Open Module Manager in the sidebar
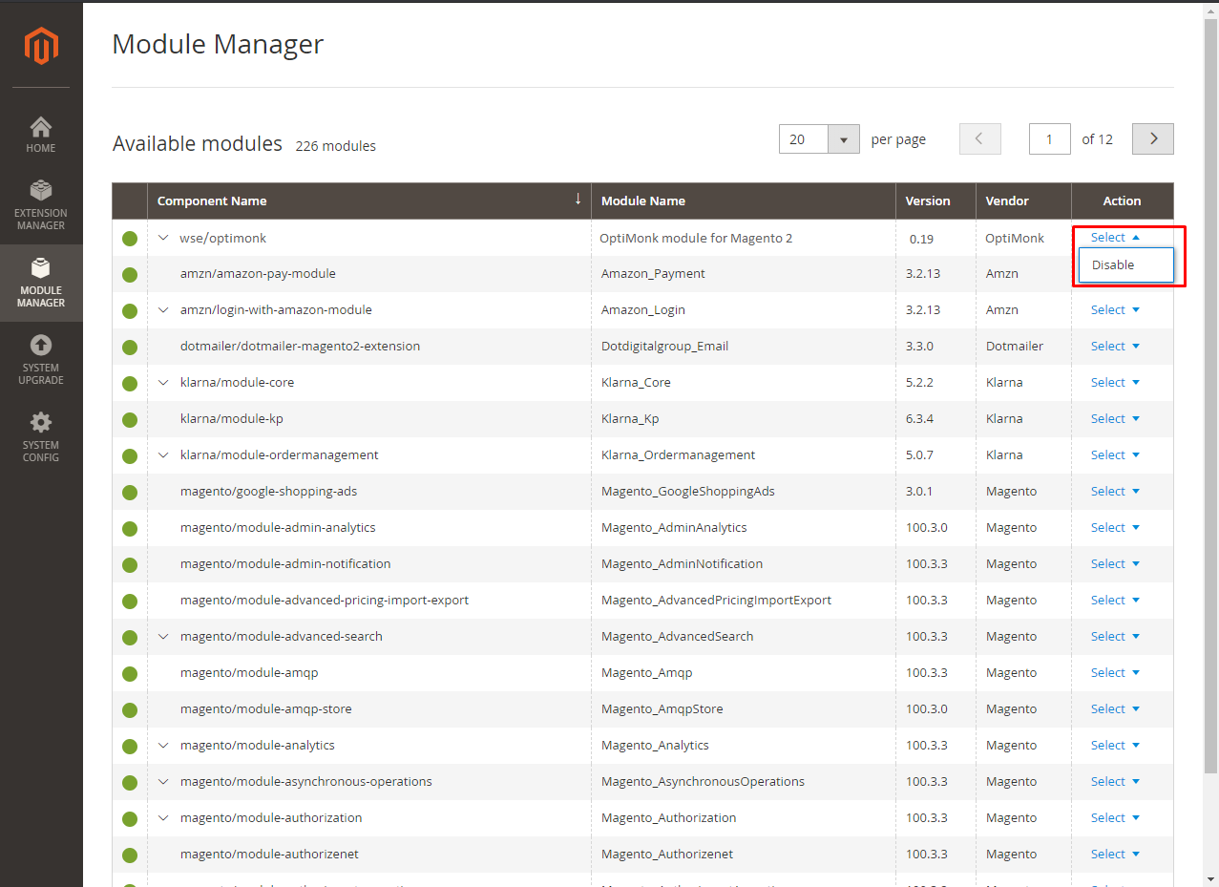This screenshot has width=1219, height=887. pyautogui.click(x=41, y=283)
